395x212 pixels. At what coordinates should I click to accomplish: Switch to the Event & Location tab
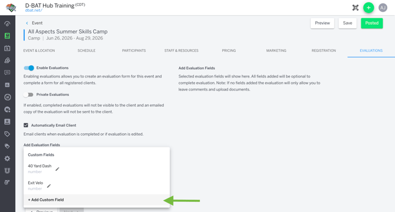[x=39, y=51]
